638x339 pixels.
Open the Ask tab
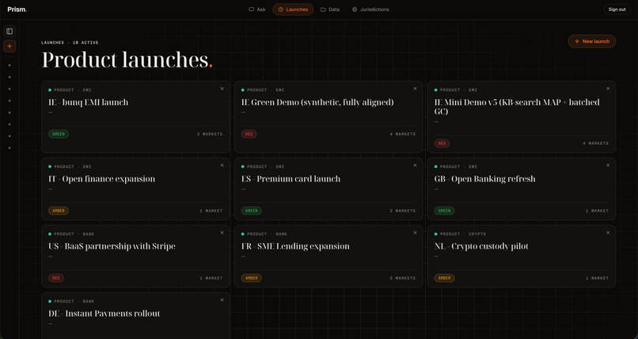click(x=257, y=10)
